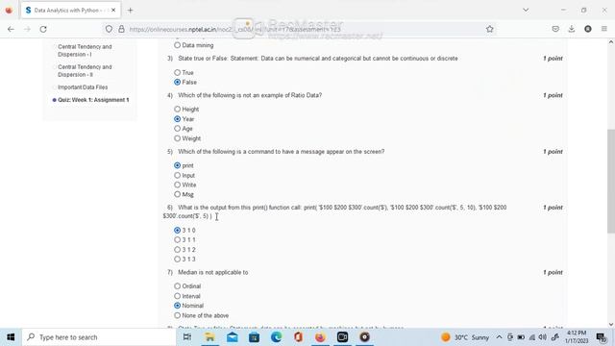Click the padlock site security icon
Viewport: 615px width, 346px height.
tap(122, 29)
